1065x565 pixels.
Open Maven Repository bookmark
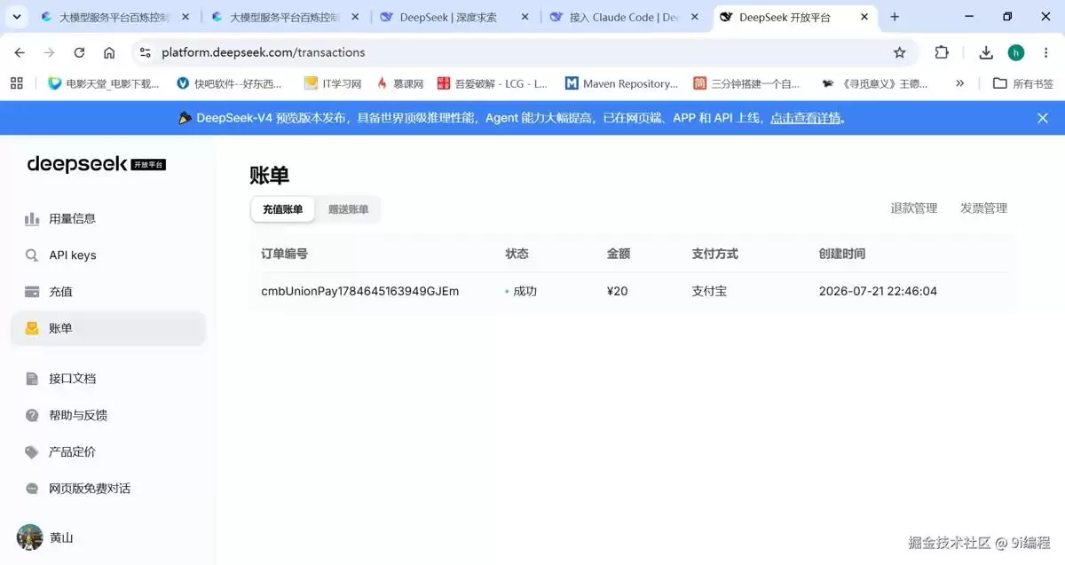coord(622,83)
